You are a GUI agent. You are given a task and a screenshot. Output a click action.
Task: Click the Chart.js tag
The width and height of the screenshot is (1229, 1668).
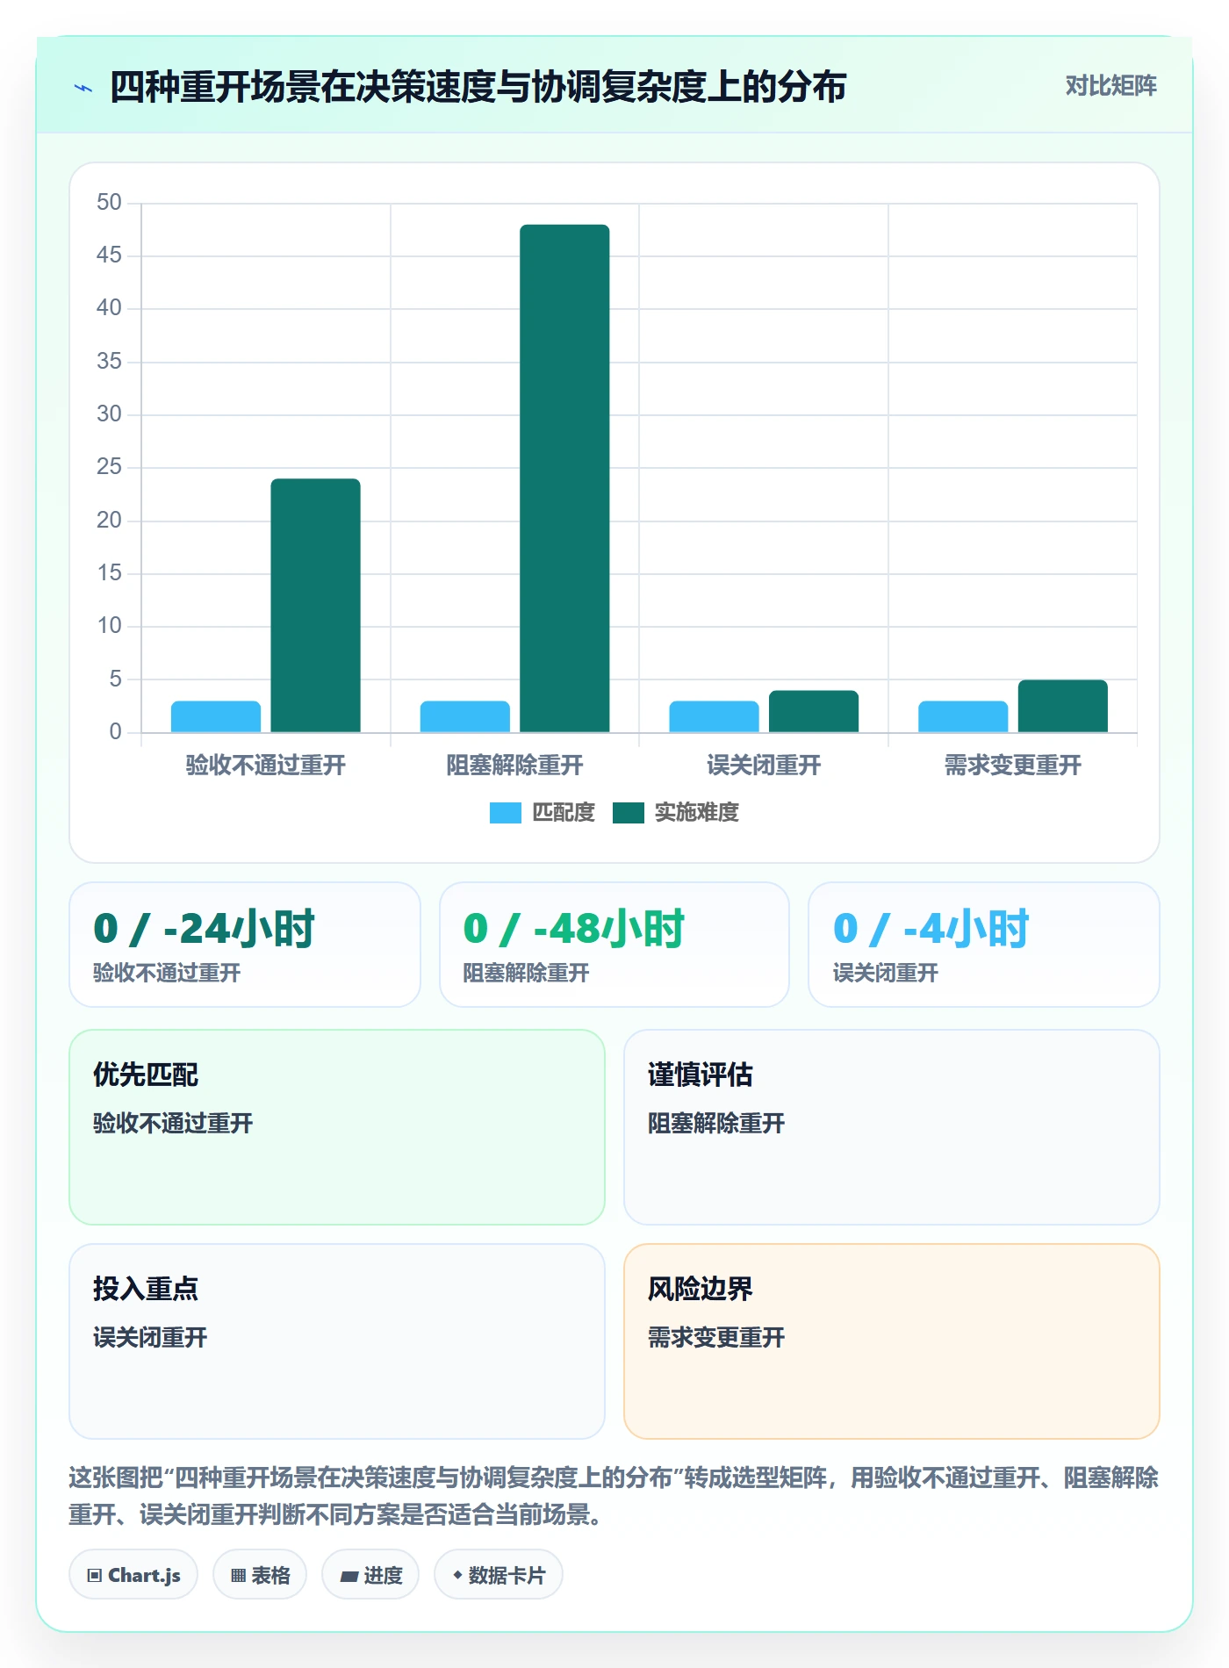[x=133, y=1575]
